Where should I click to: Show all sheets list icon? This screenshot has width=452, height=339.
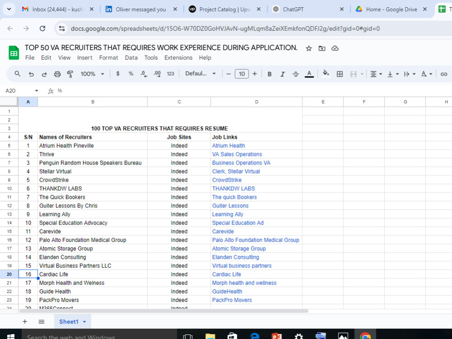pos(42,321)
